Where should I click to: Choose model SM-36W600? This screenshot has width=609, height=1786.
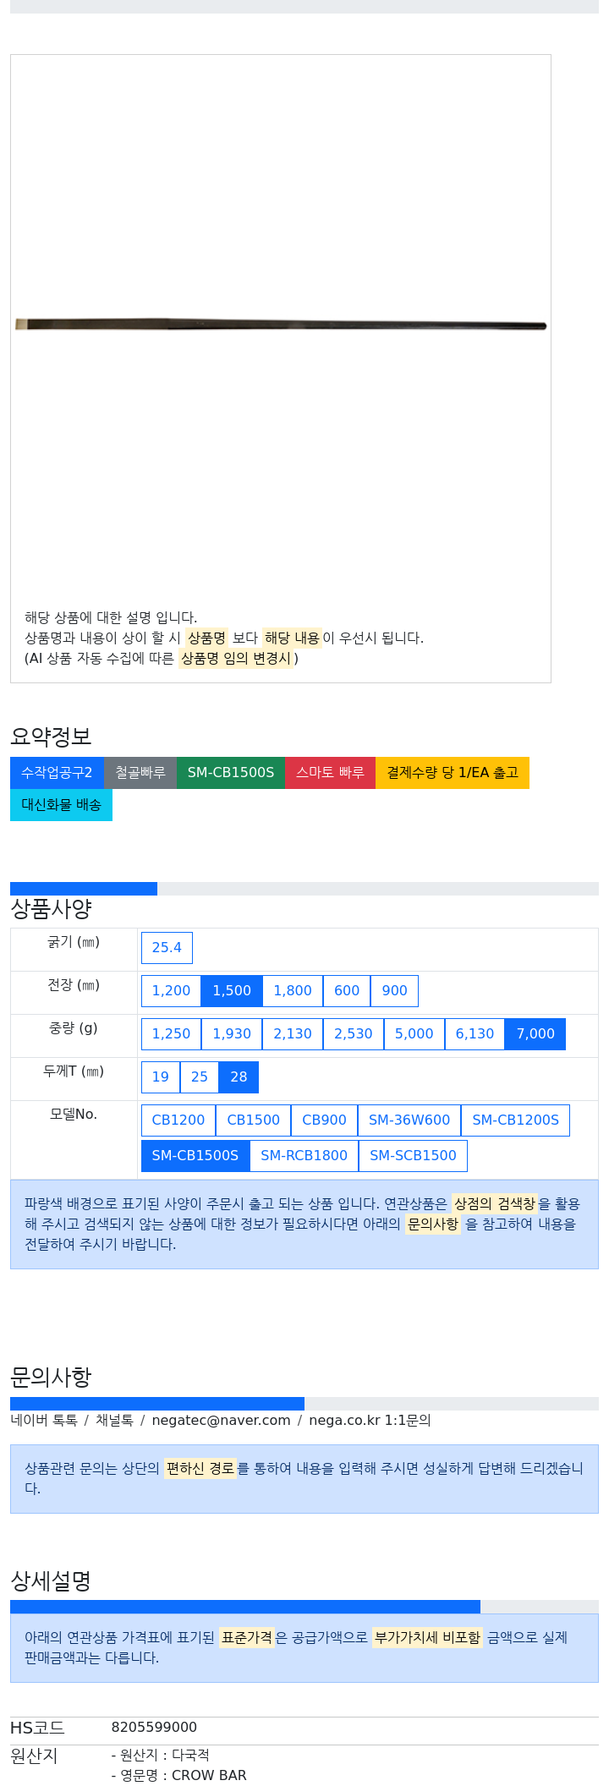(409, 1120)
